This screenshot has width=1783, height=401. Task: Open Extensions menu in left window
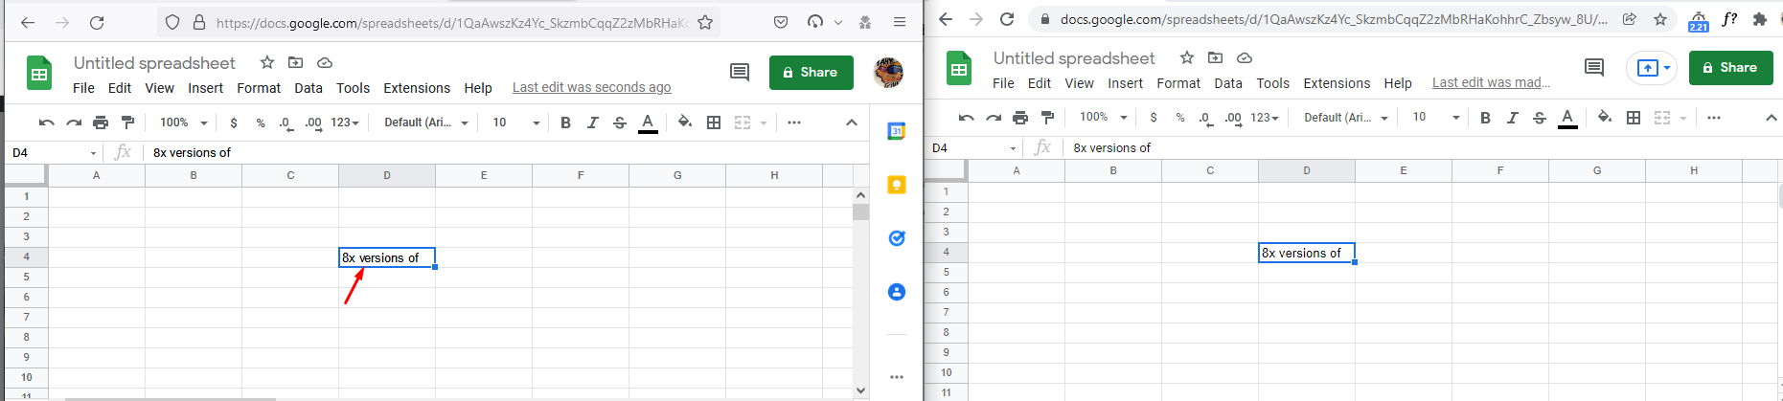[417, 88]
